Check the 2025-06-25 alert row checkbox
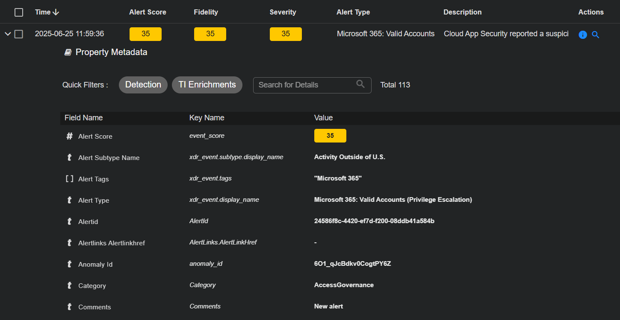The height and width of the screenshot is (320, 620). (19, 34)
